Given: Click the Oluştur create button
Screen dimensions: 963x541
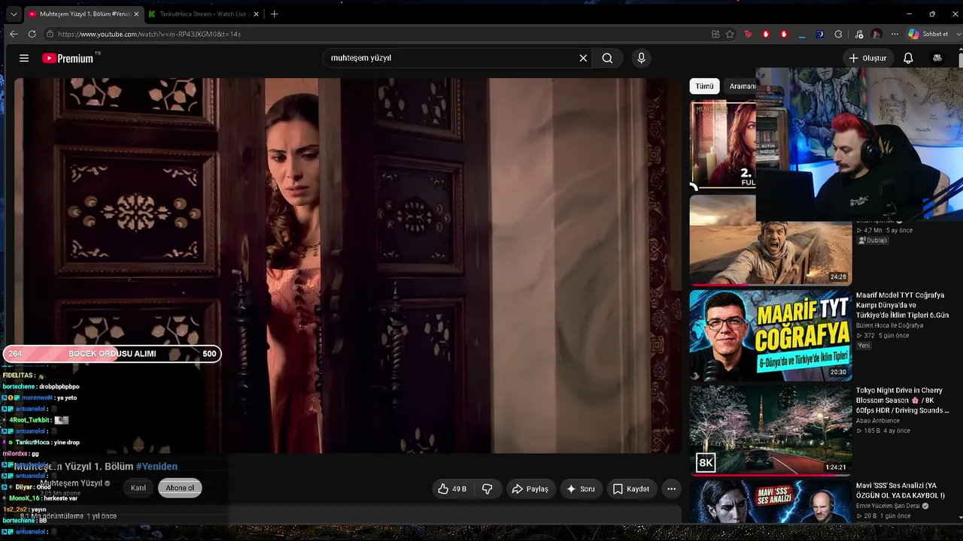Looking at the screenshot, I should tap(867, 58).
